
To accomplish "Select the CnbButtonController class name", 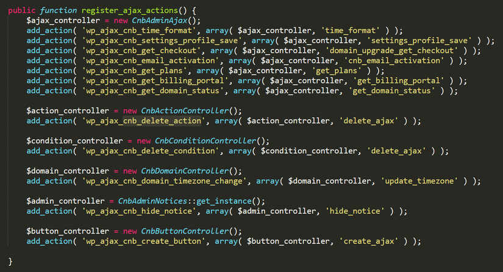I will click(185, 231).
